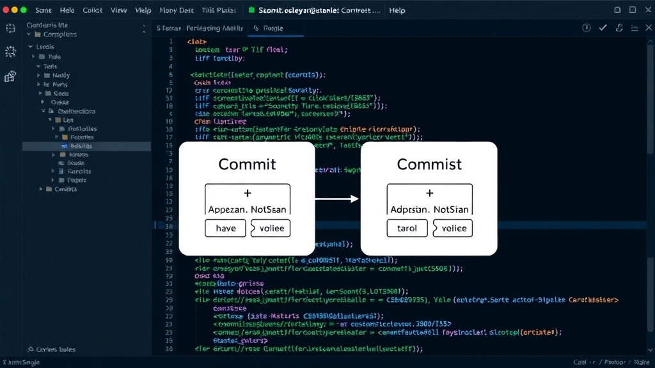This screenshot has height=368, width=655.
Task: Click the veliee button in Commist card
Action: coord(453,228)
